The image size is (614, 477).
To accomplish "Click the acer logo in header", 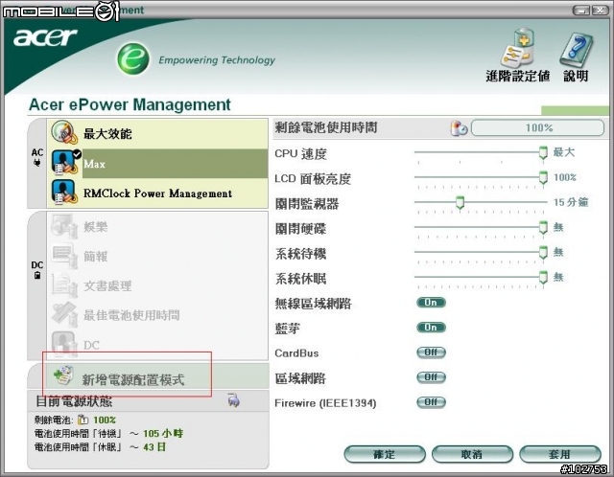I will (x=45, y=36).
